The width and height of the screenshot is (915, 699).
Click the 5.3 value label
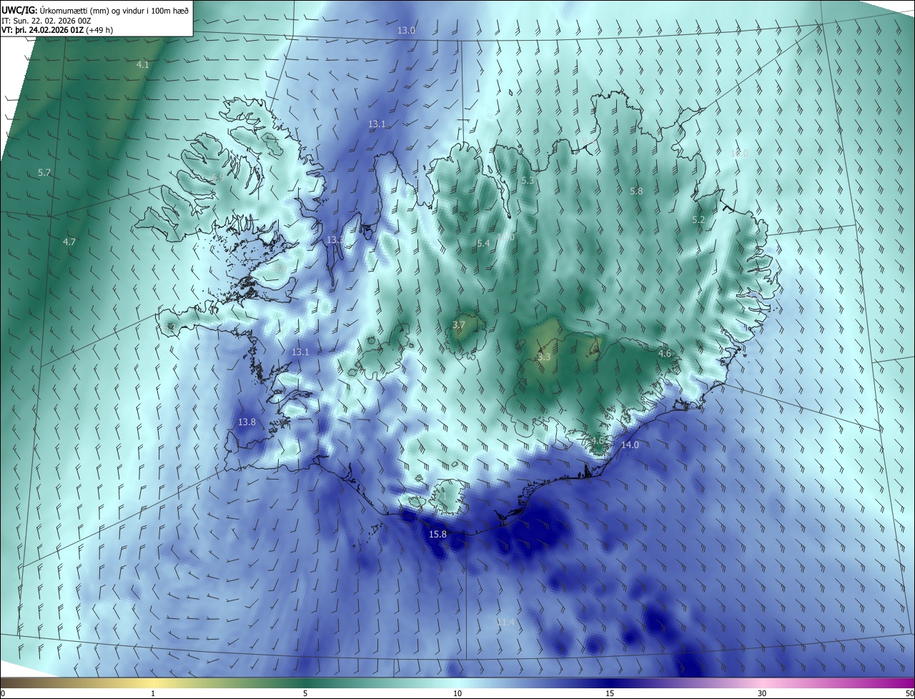click(528, 181)
